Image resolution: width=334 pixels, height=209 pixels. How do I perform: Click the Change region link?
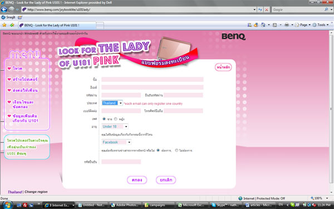36,192
